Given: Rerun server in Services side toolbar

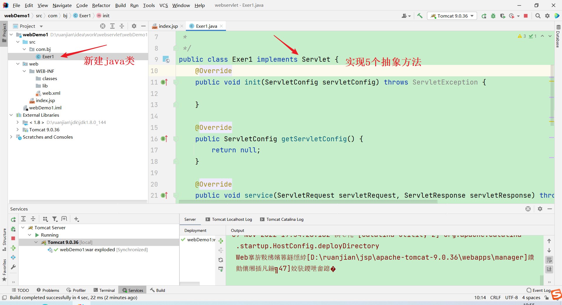Looking at the screenshot, I should (x=13, y=219).
